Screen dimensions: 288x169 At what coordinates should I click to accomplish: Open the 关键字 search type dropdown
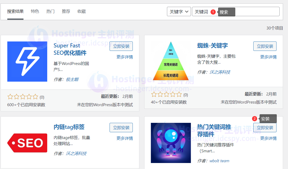[x=179, y=12]
